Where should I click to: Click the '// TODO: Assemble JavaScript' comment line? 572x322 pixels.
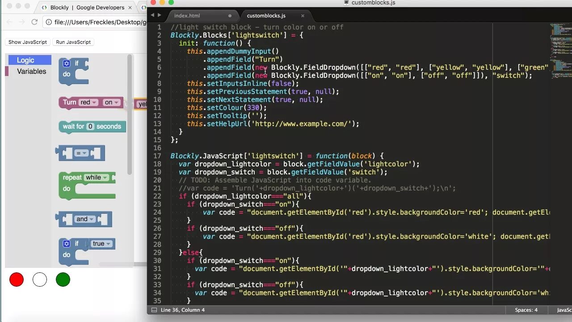[275, 180]
